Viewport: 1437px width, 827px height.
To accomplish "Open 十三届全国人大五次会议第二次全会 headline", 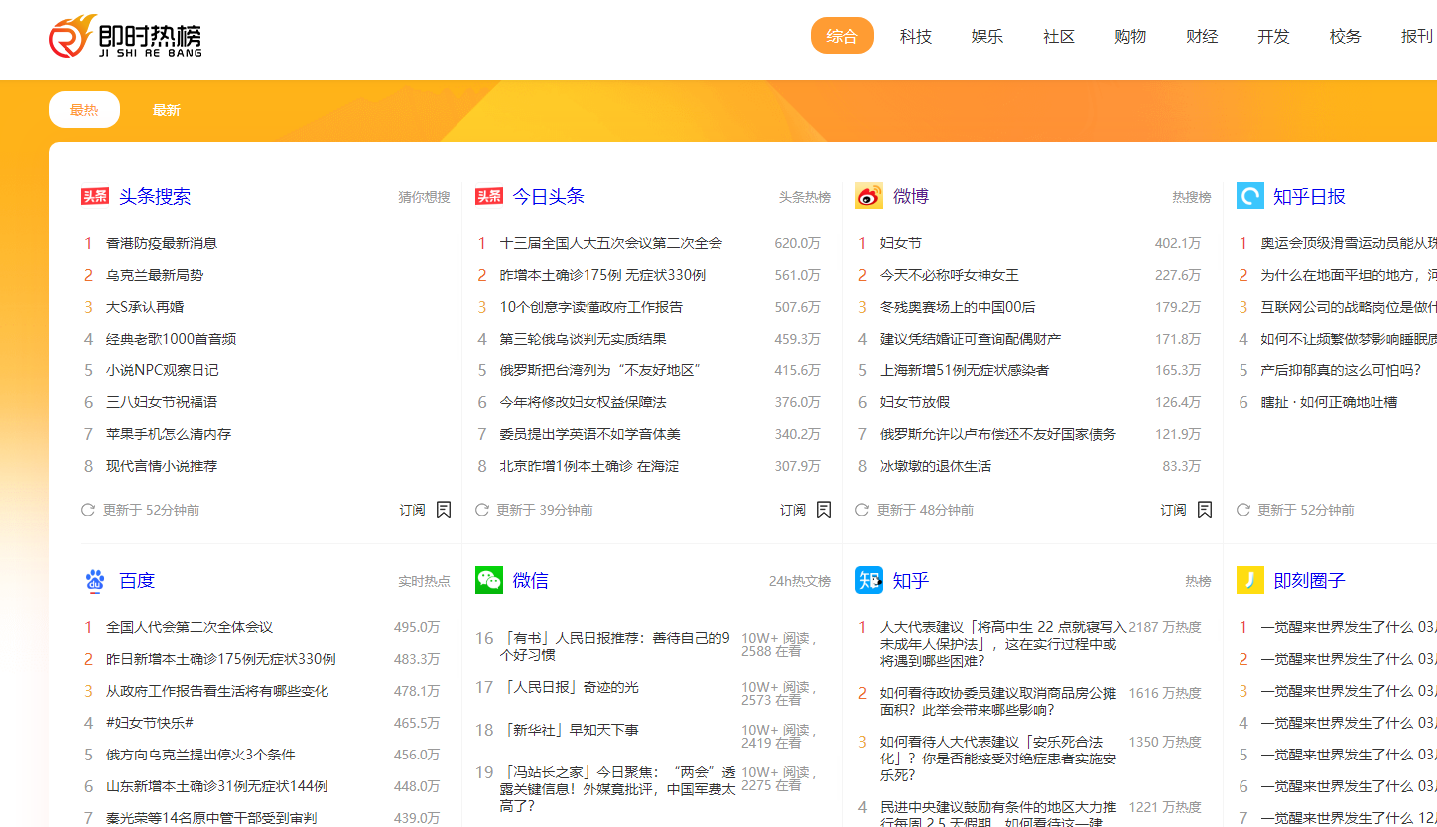I will (611, 243).
